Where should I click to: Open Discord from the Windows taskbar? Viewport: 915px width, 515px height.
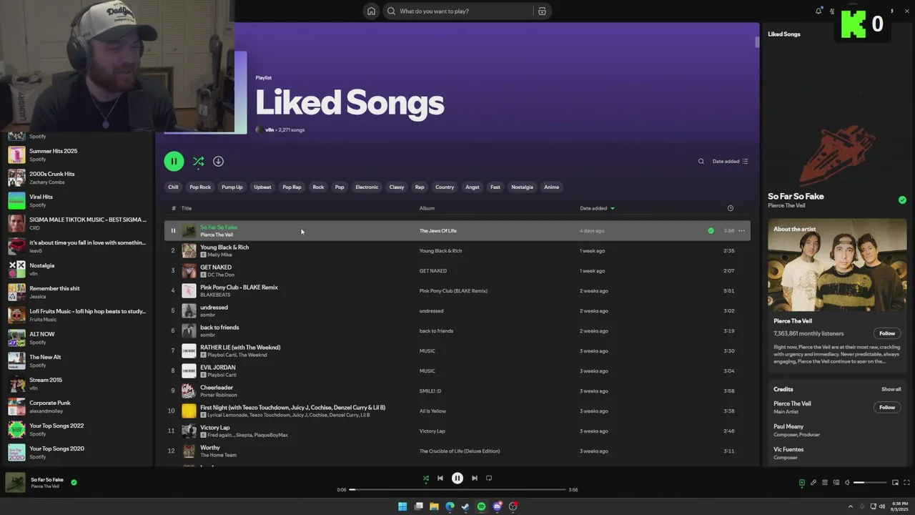click(497, 506)
